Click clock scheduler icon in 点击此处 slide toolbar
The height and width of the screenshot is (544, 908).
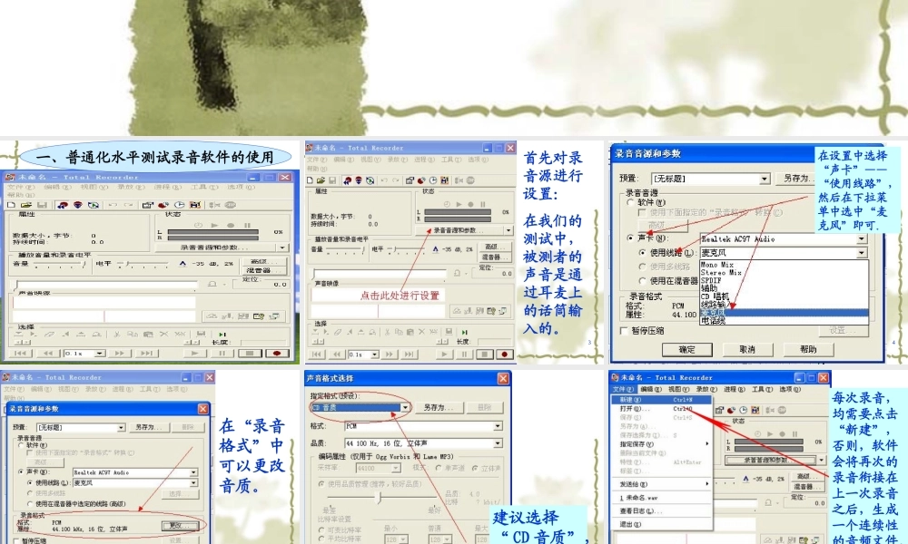(432, 180)
